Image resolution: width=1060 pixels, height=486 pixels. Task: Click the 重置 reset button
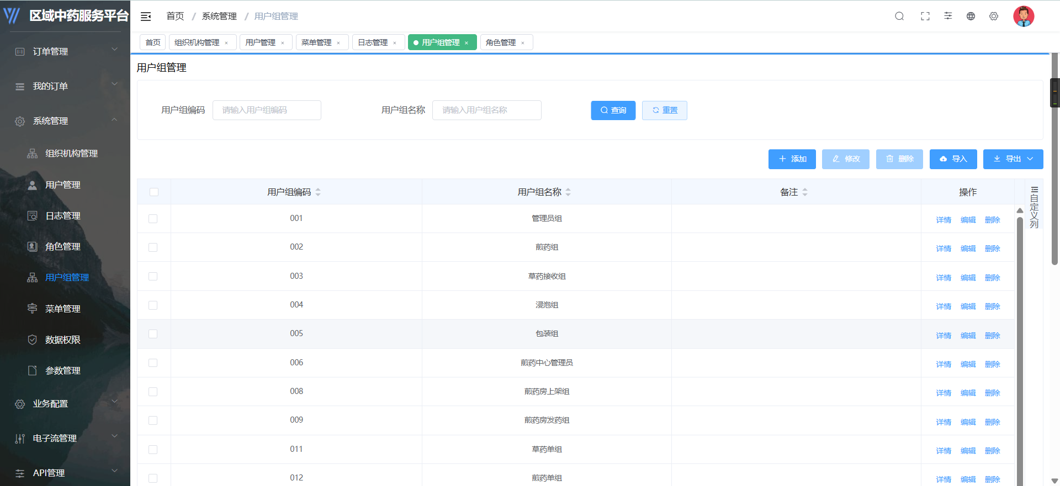pyautogui.click(x=665, y=110)
